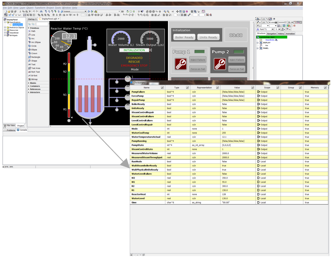331x257 pixels.
Task: Click the Pump 1 repair wrench icon
Action: 180,64
